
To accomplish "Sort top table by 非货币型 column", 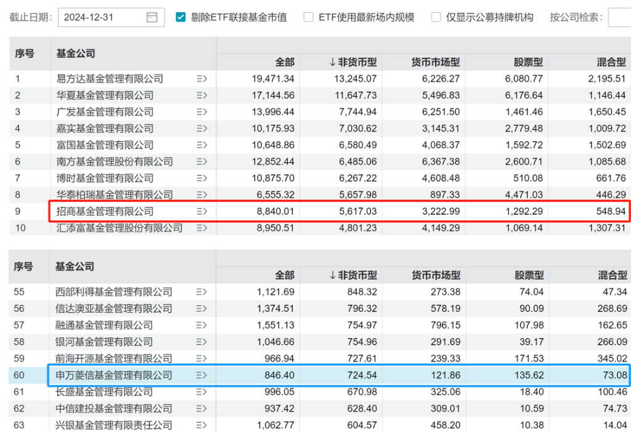I will [353, 62].
